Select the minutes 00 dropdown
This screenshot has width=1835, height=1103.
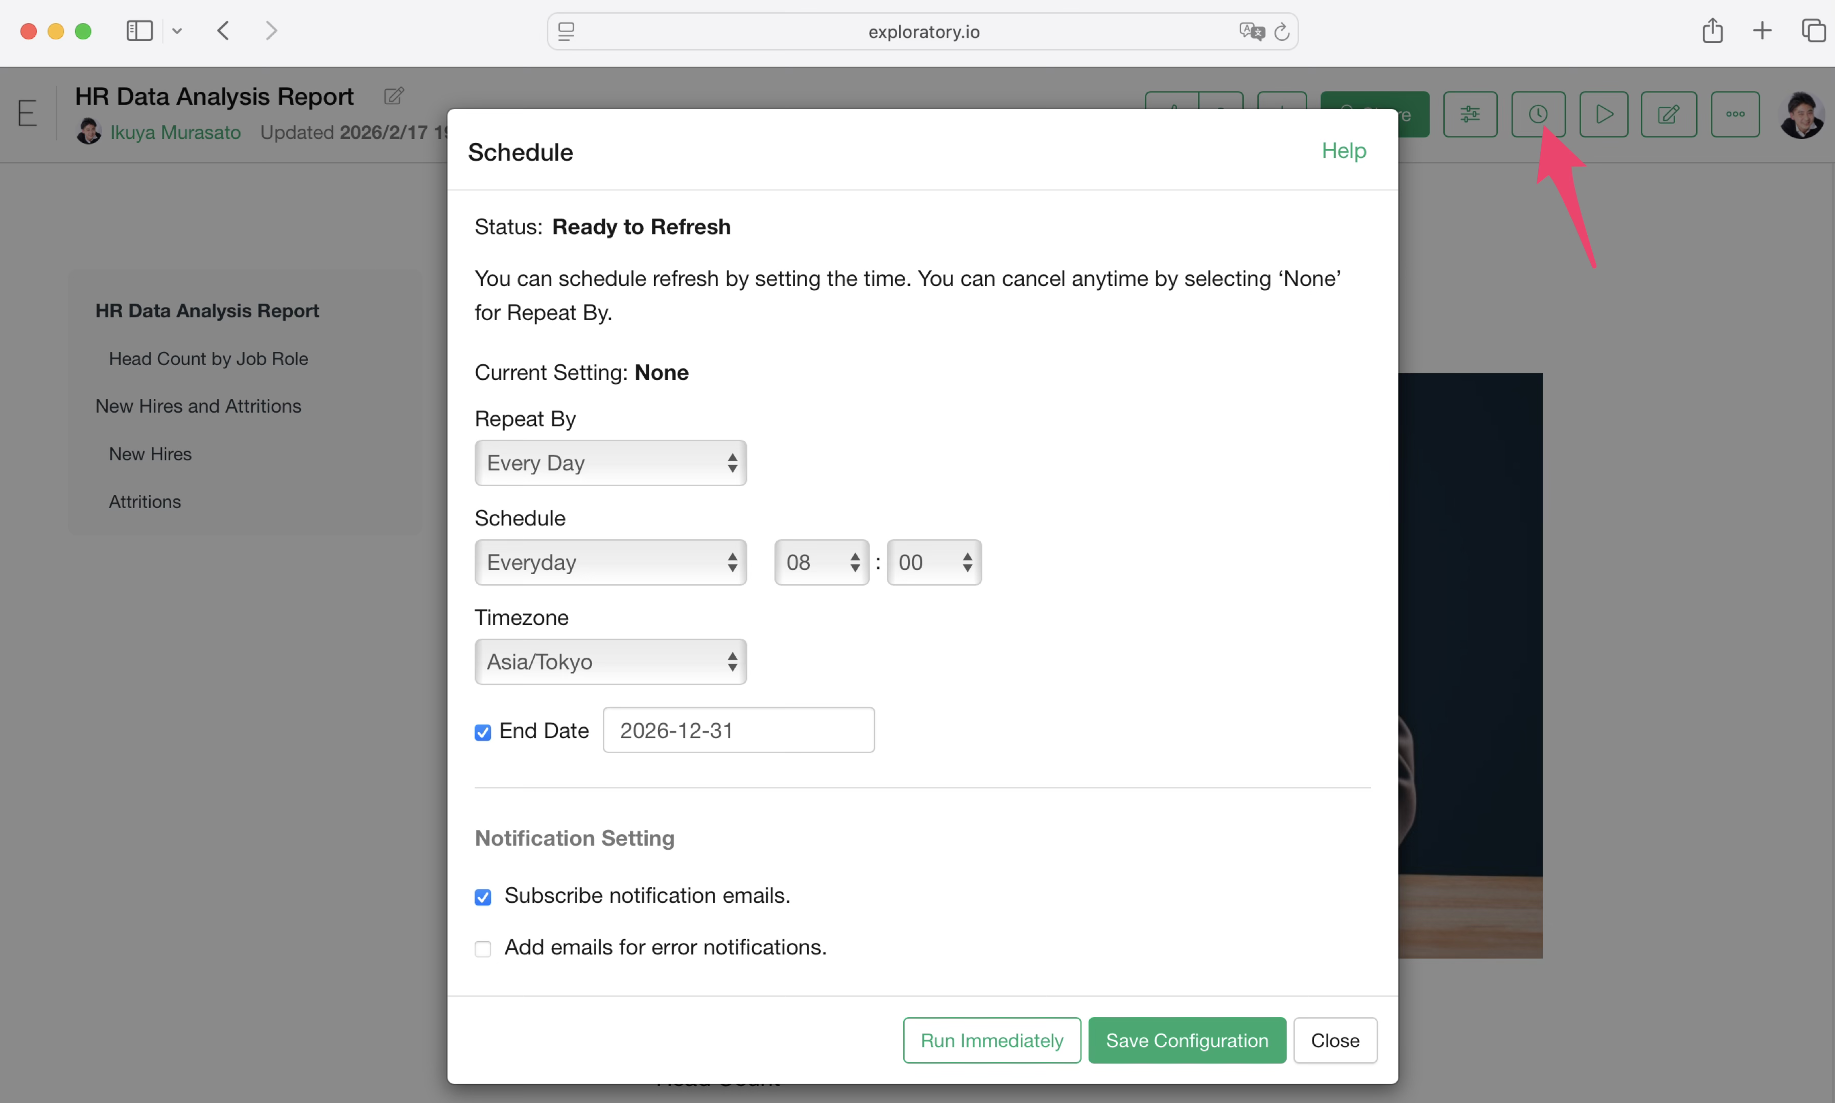click(x=933, y=563)
